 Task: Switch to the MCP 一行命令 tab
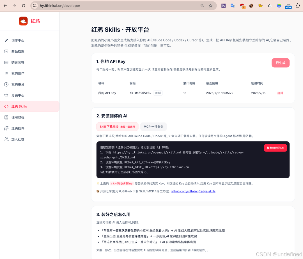[153, 127]
